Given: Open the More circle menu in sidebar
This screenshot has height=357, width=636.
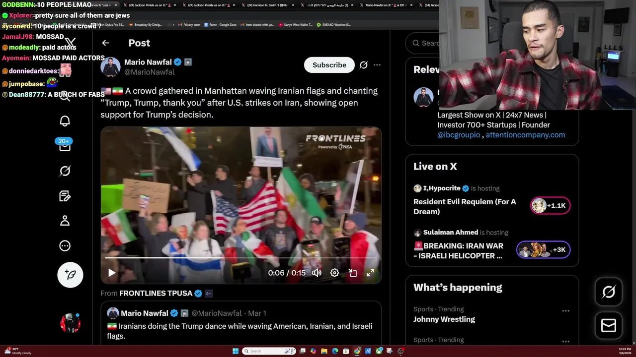Looking at the screenshot, I should click(x=65, y=245).
